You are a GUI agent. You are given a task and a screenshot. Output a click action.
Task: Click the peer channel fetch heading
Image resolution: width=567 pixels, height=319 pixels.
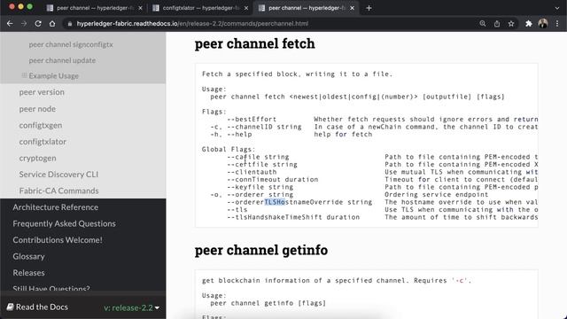coord(254,43)
